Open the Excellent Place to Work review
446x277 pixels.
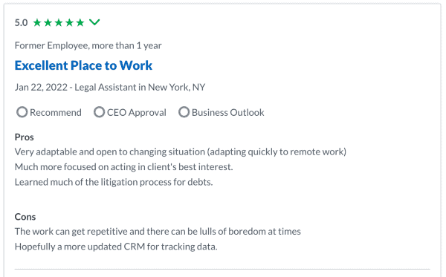pos(83,65)
